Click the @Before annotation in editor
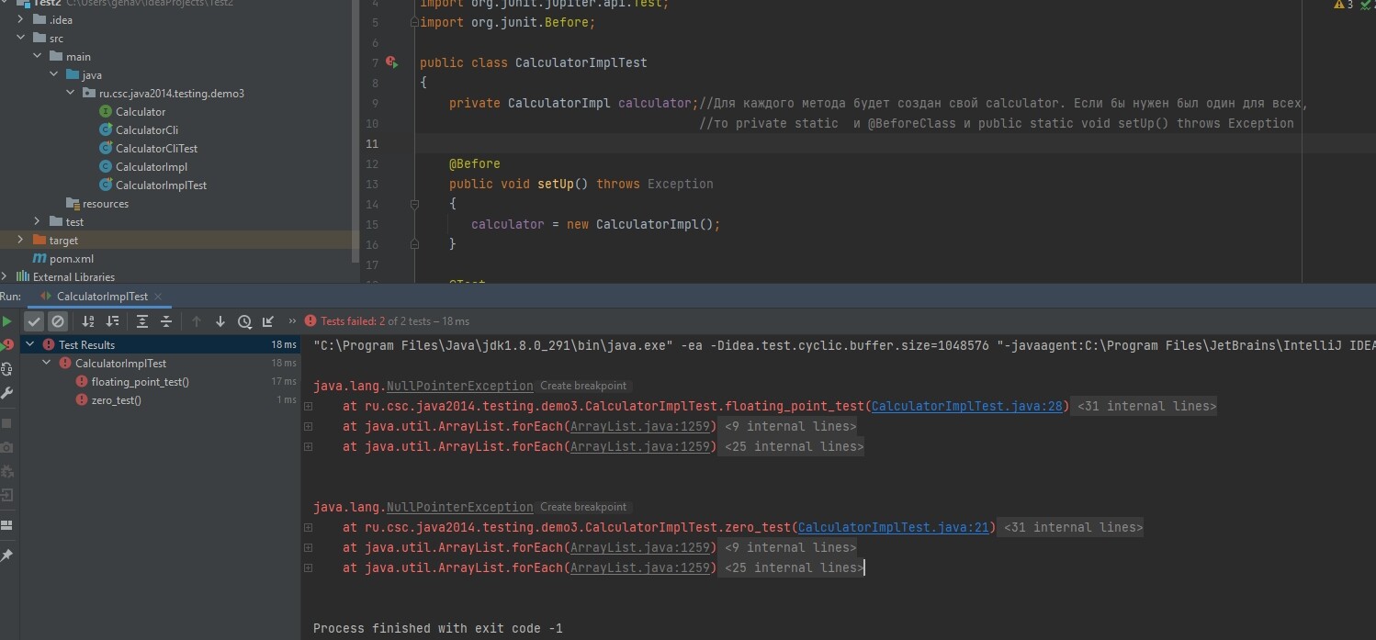Screen dimensions: 1376x640 tap(475, 163)
